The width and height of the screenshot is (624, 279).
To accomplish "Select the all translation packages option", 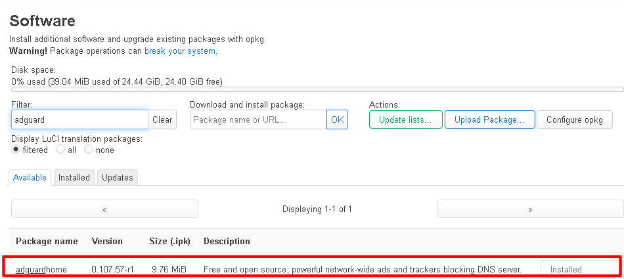I will 60,150.
